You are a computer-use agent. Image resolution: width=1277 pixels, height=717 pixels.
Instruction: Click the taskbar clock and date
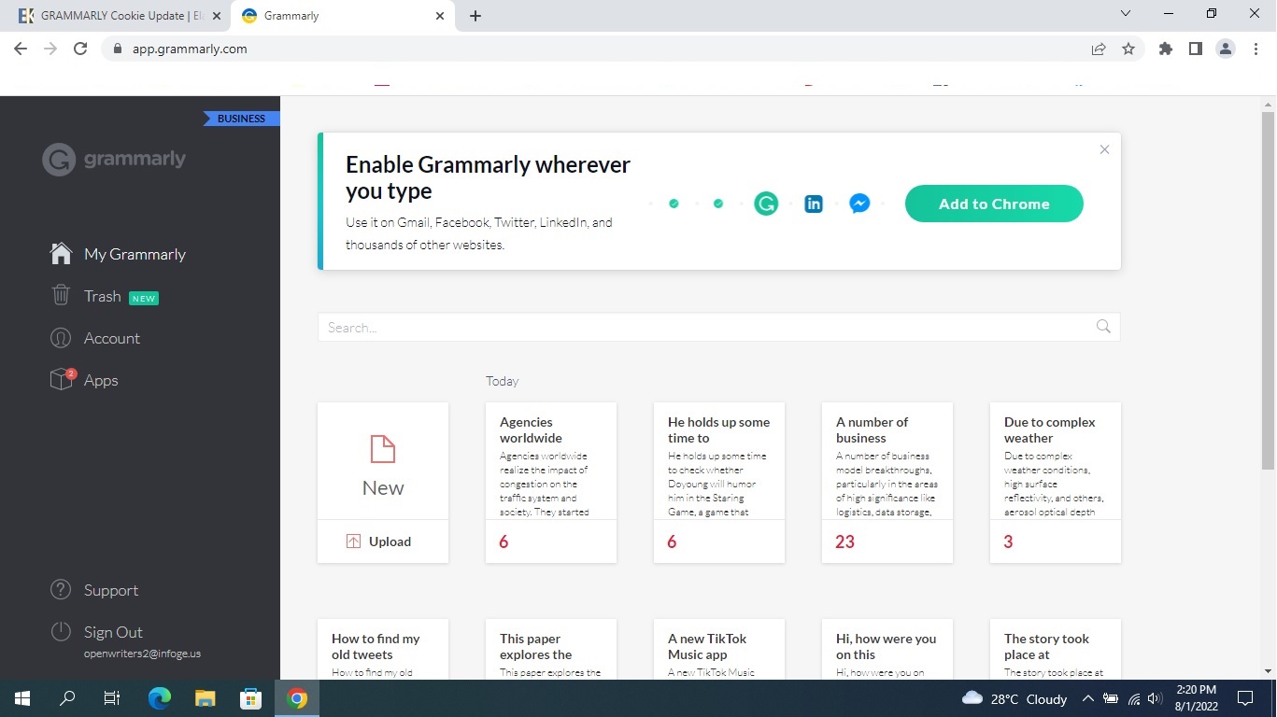tap(1196, 698)
